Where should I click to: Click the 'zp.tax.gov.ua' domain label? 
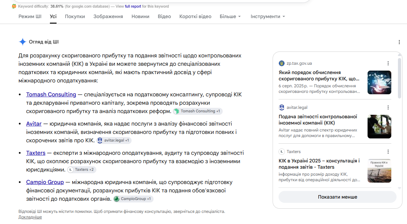pos(299,63)
